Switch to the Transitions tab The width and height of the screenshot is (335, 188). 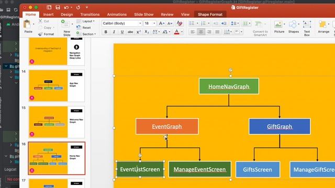point(90,15)
